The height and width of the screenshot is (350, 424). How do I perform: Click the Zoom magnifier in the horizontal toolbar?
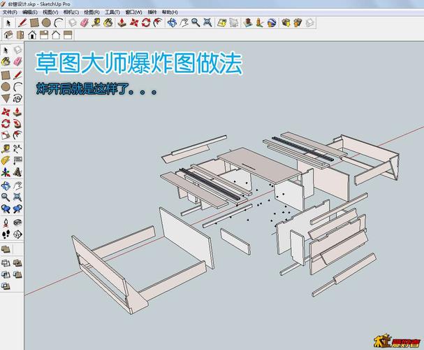(x=196, y=23)
